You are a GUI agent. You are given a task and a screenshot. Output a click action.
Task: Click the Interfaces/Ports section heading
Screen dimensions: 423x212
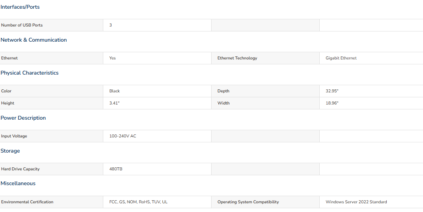point(20,7)
